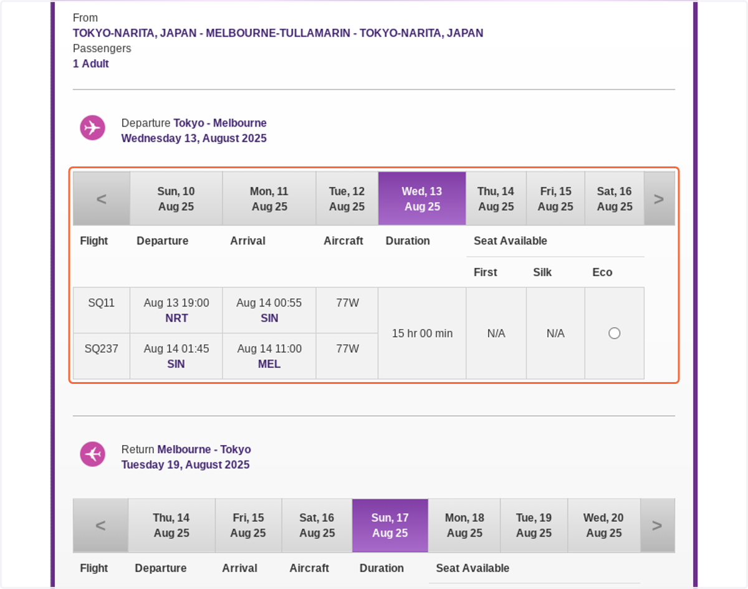
Task: Click the Departure Tokyo - Melbourne heading
Action: [x=194, y=123]
